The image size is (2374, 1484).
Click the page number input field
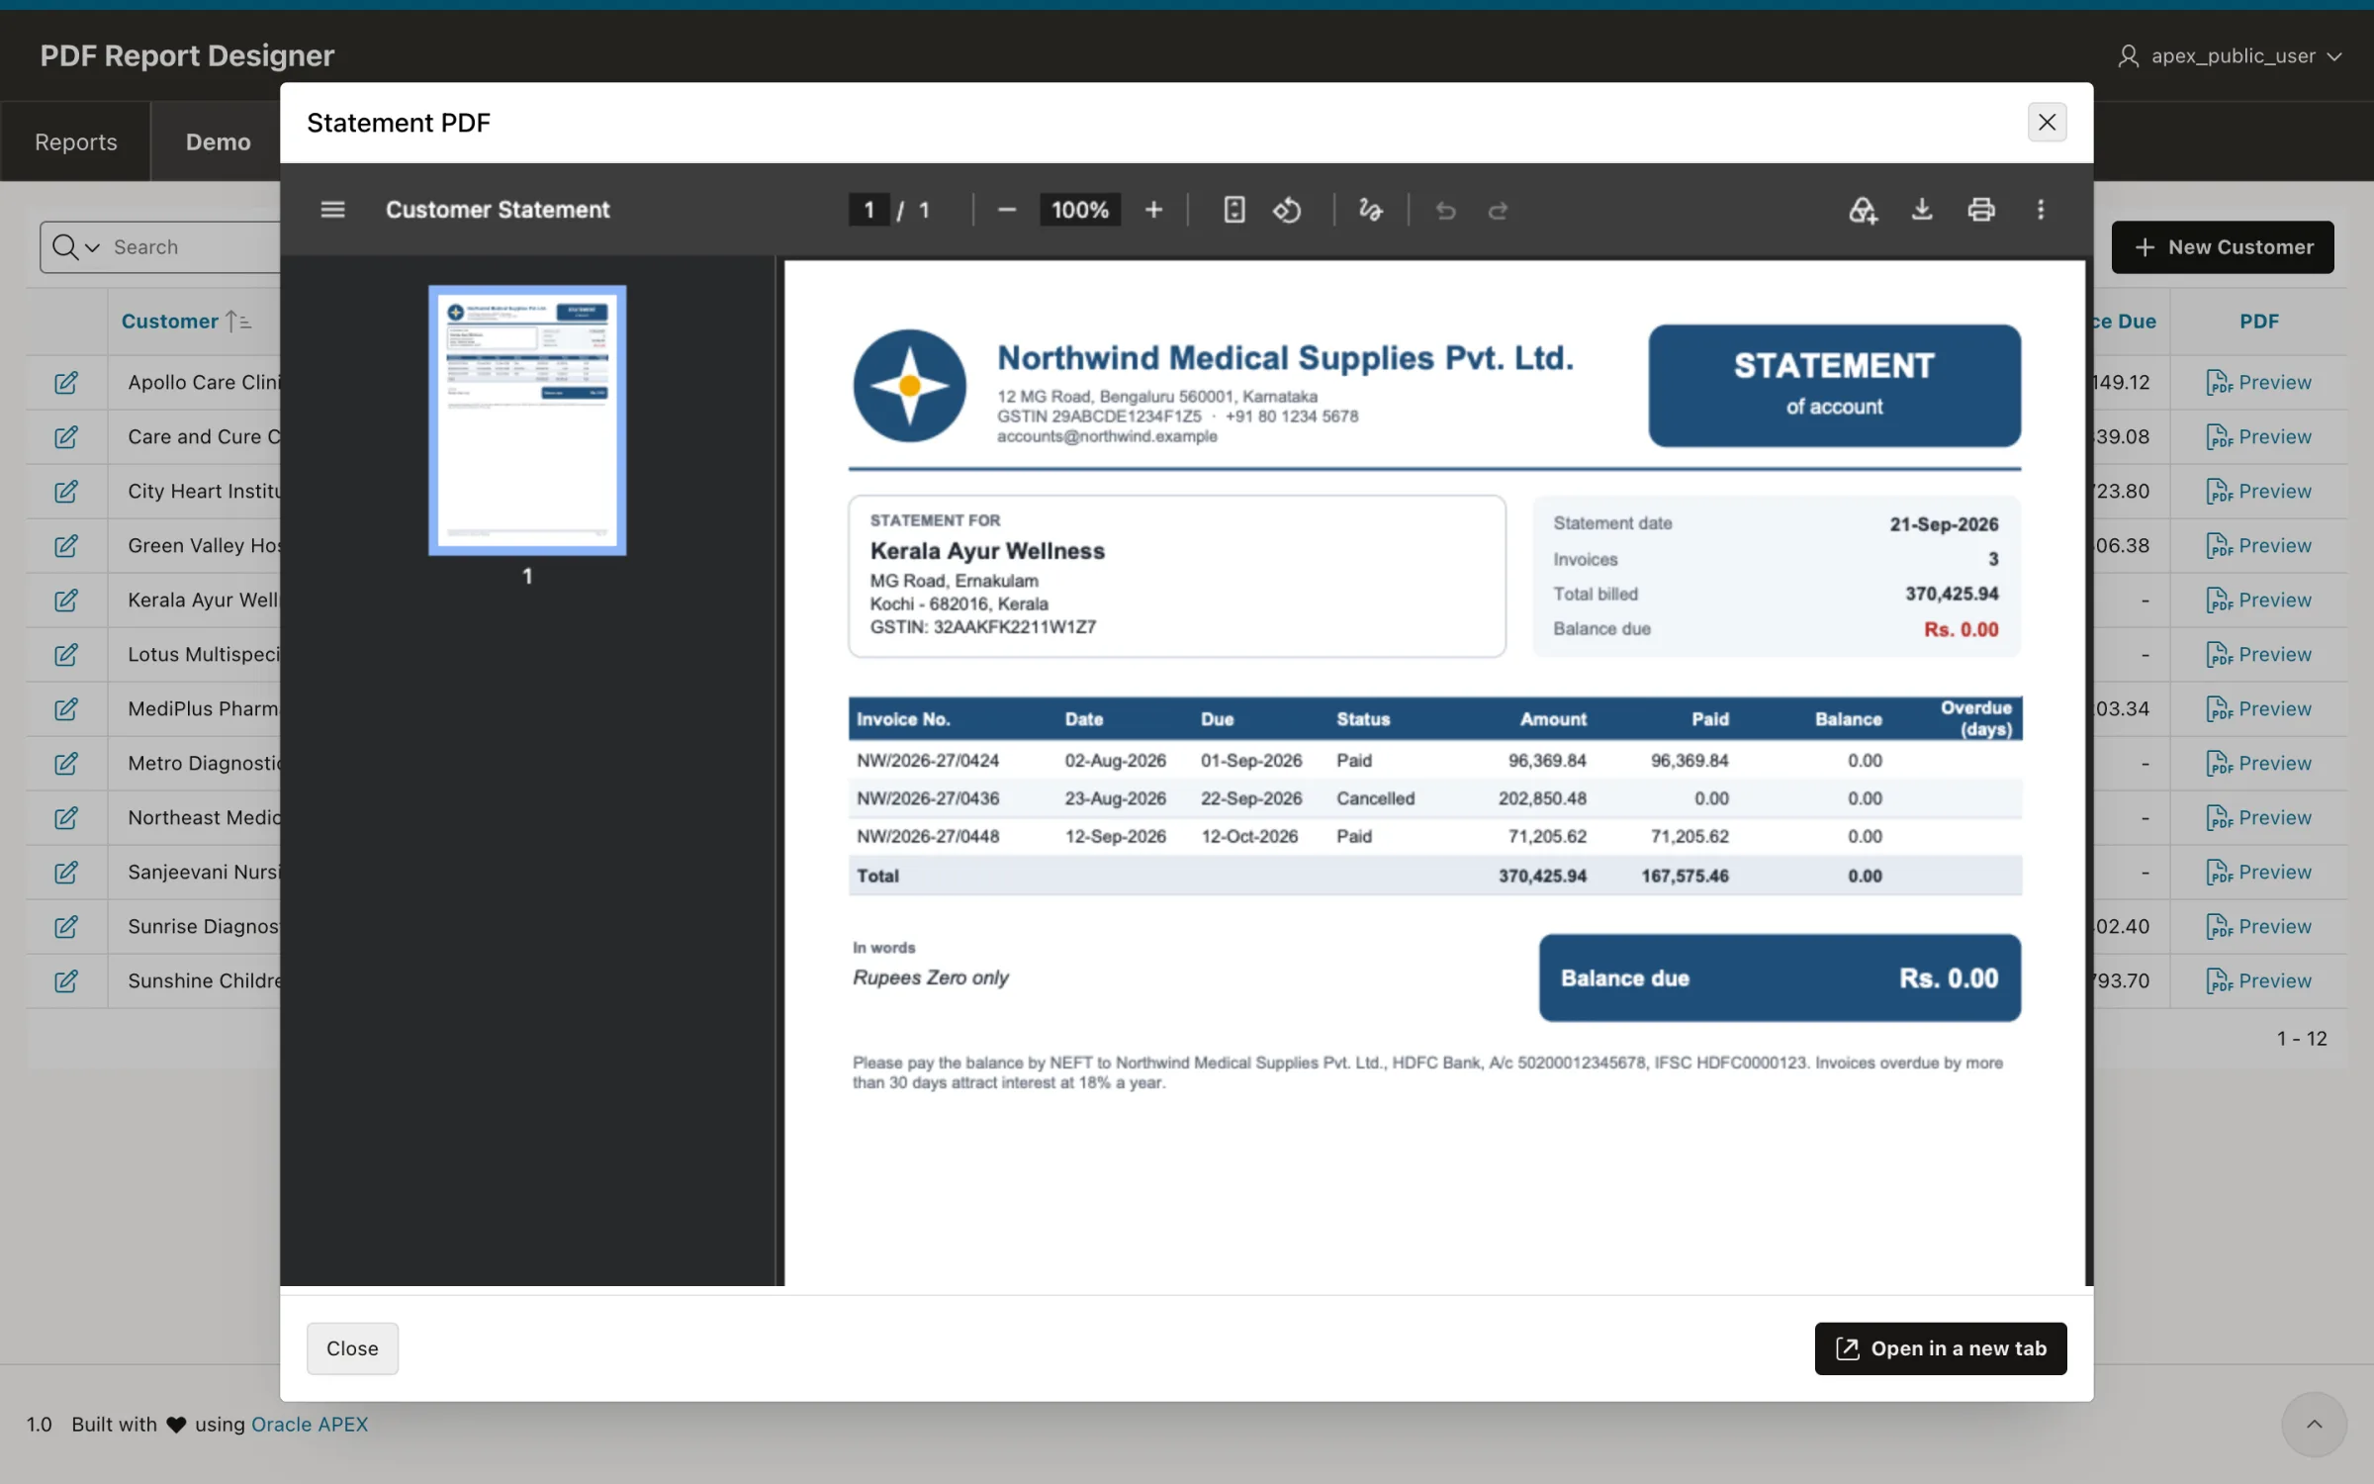coord(868,210)
